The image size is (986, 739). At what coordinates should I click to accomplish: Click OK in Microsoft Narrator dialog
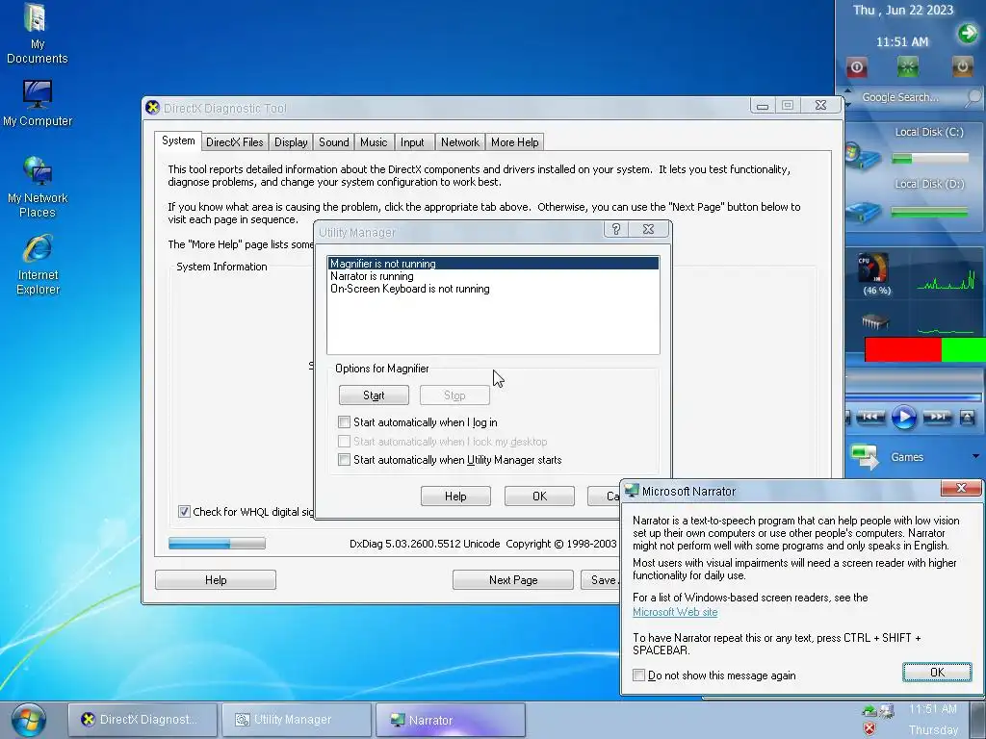(x=937, y=672)
